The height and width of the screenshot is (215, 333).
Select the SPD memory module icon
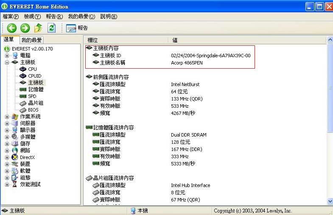23,96
